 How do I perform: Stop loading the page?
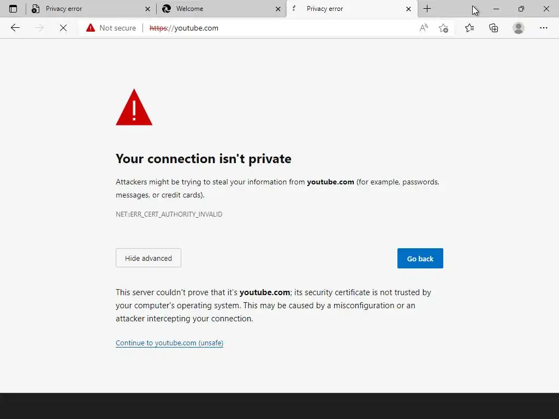coord(63,28)
